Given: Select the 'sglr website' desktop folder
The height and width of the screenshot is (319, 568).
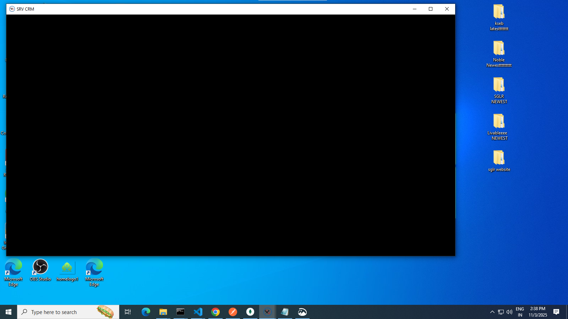Looking at the screenshot, I should [x=499, y=161].
